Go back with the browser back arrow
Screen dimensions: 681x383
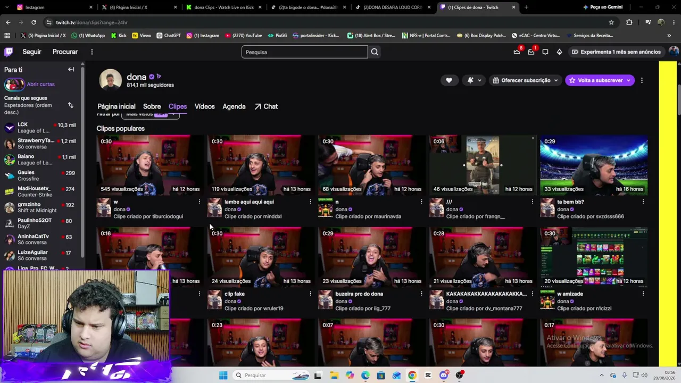[x=8, y=22]
